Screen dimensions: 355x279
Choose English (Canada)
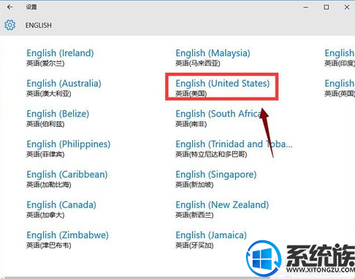[x=61, y=210]
